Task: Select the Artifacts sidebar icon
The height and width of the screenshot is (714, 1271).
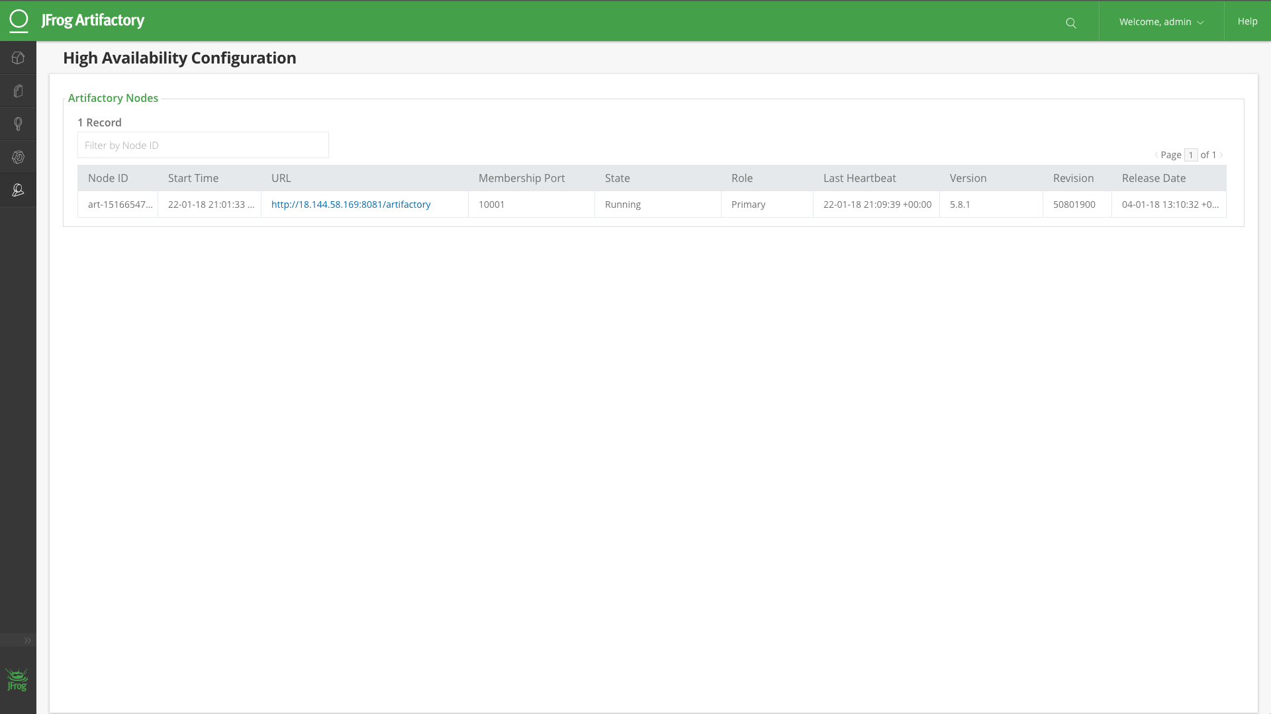Action: (18, 91)
